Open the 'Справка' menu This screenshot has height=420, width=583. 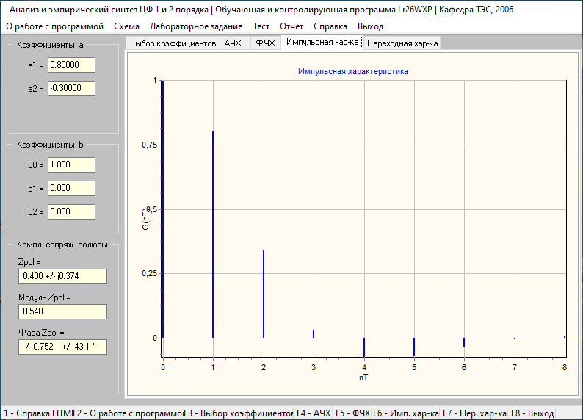point(330,26)
